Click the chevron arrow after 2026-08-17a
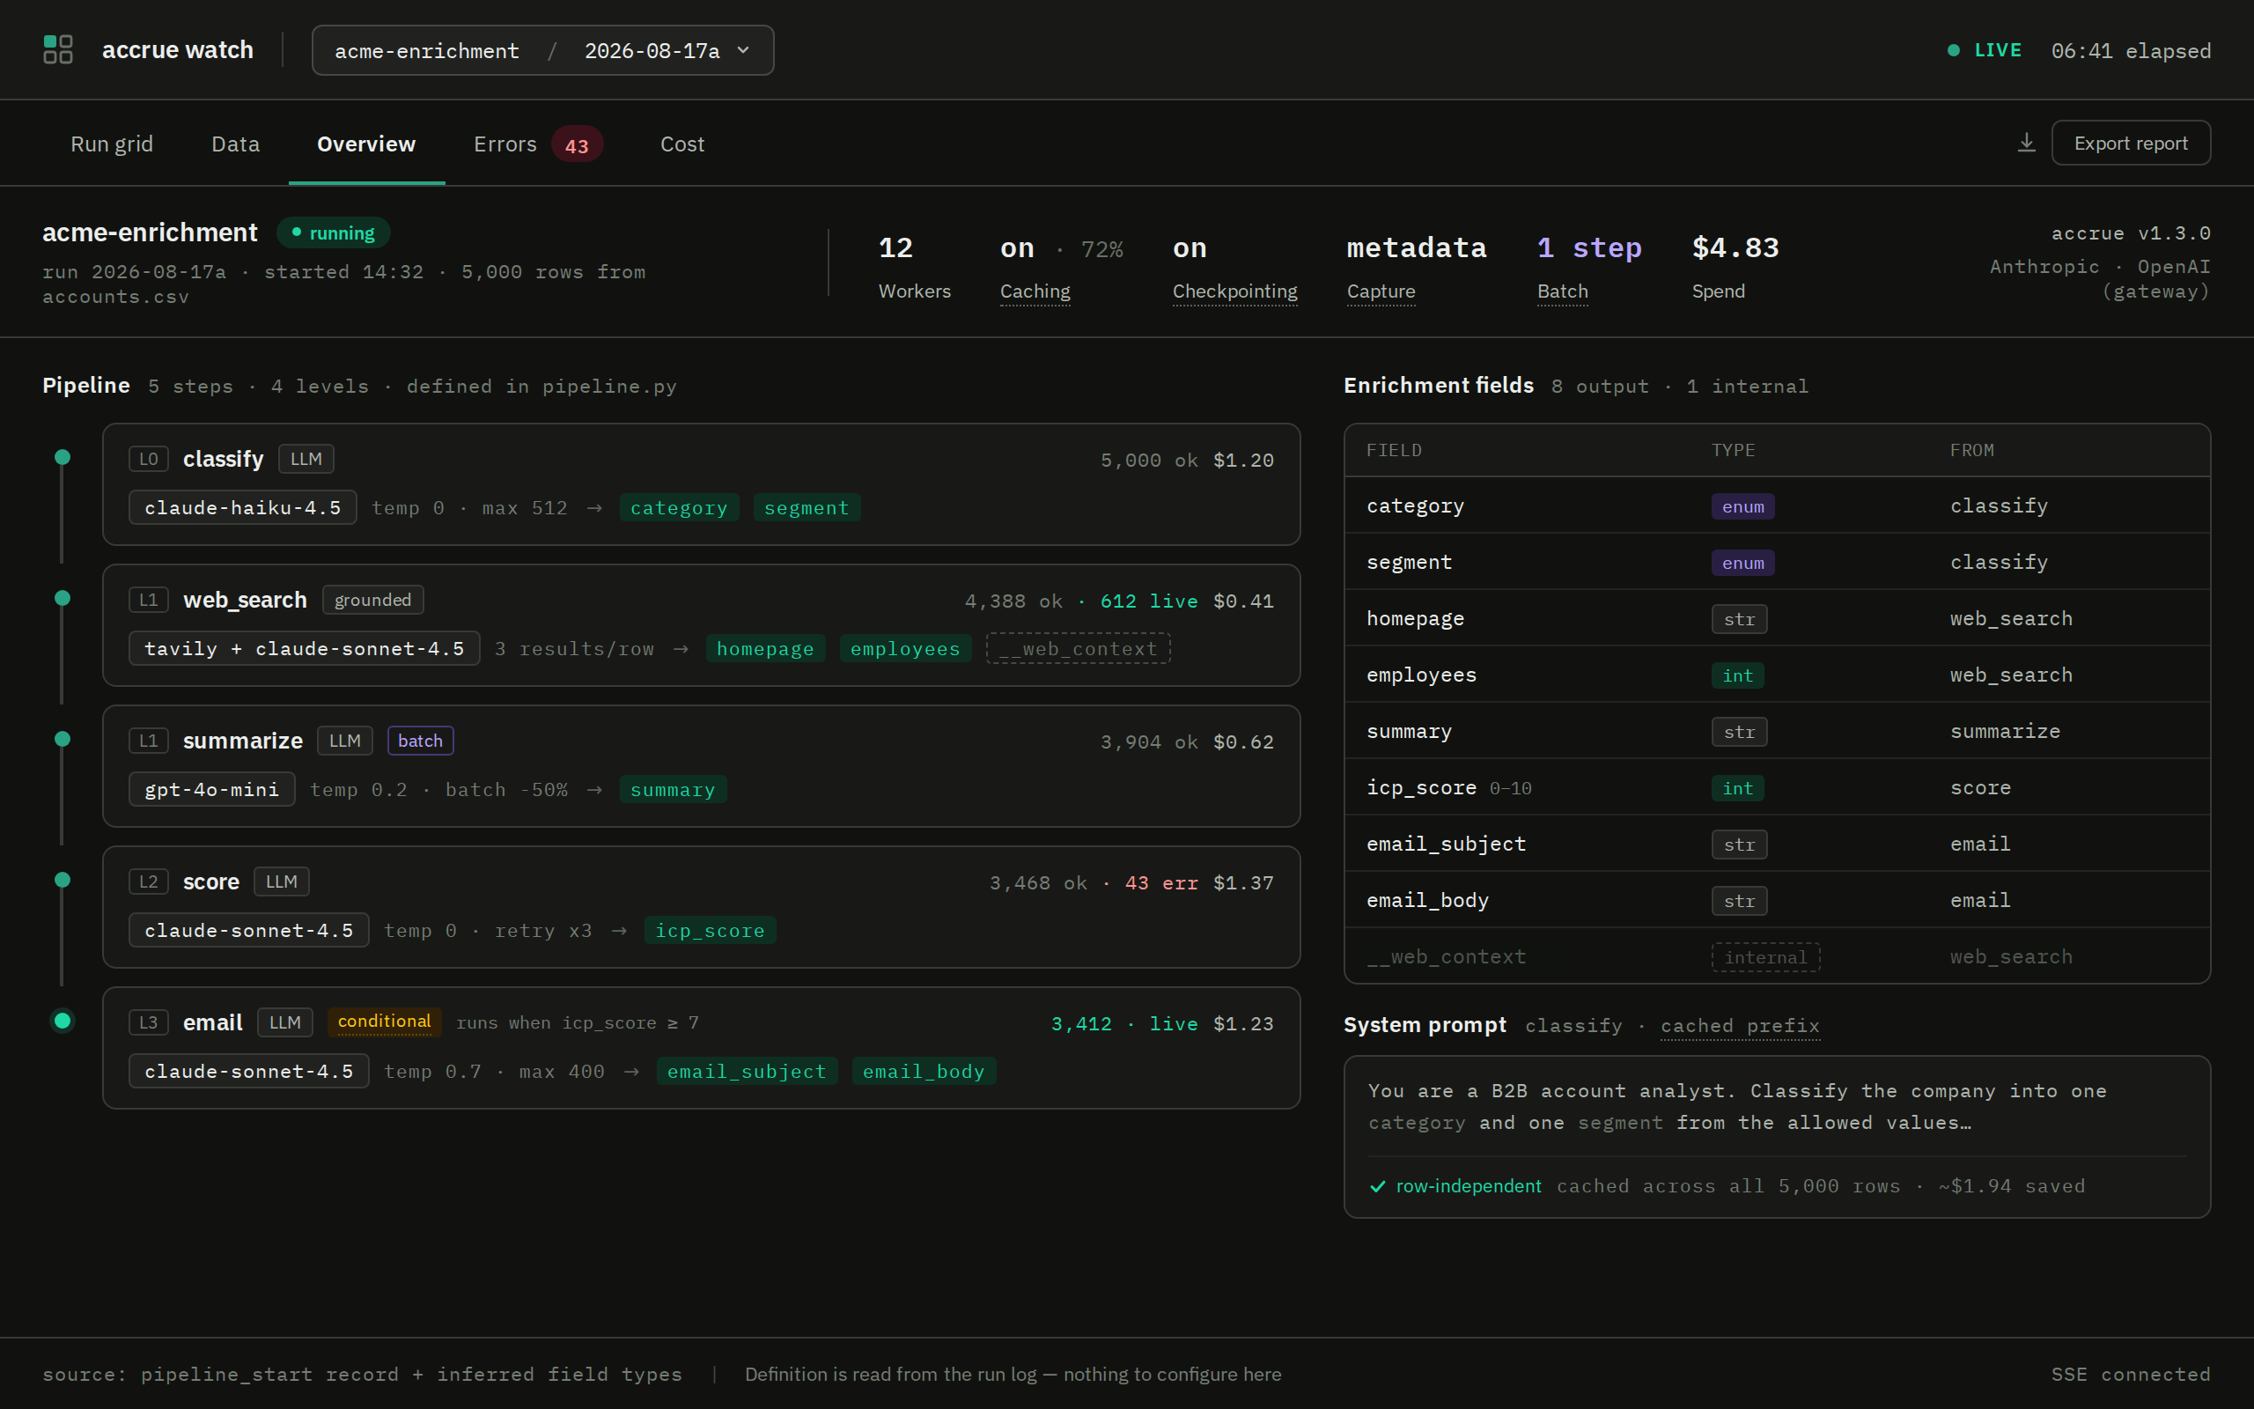This screenshot has width=2254, height=1409. point(743,50)
